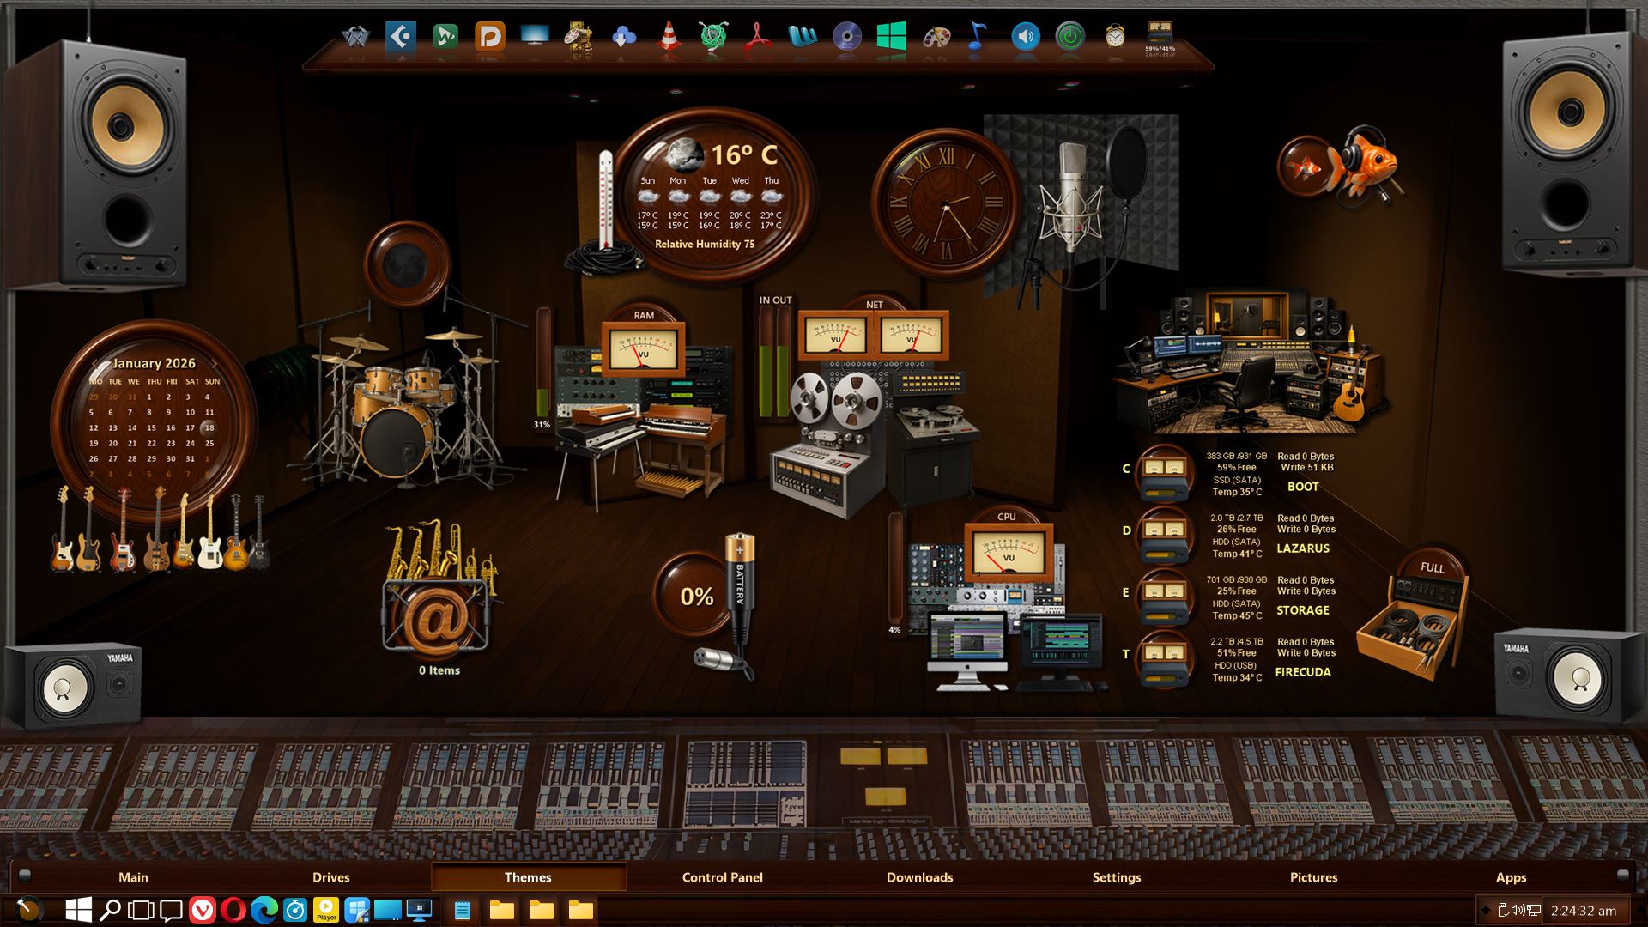Viewport: 1648px width, 927px height.
Task: Click the alarm clock dock icon
Action: click(1114, 37)
